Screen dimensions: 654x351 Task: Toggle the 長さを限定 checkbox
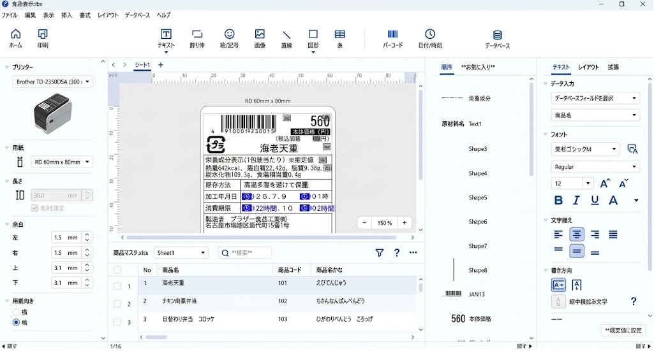click(34, 208)
